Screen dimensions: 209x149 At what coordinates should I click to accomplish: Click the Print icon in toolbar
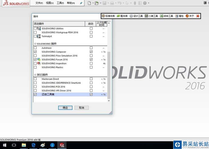point(112,3)
